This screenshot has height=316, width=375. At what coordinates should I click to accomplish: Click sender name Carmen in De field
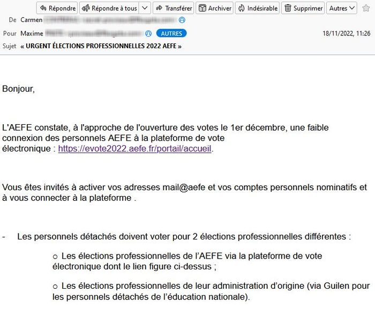tap(32, 20)
